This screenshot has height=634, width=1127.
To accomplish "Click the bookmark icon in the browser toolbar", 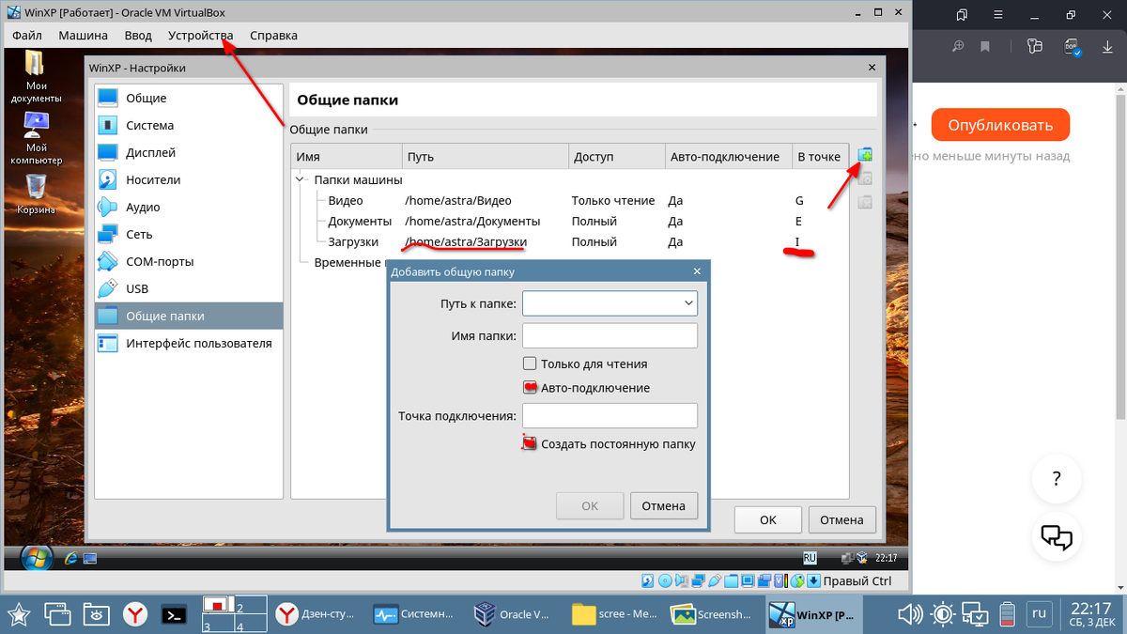I will (985, 46).
